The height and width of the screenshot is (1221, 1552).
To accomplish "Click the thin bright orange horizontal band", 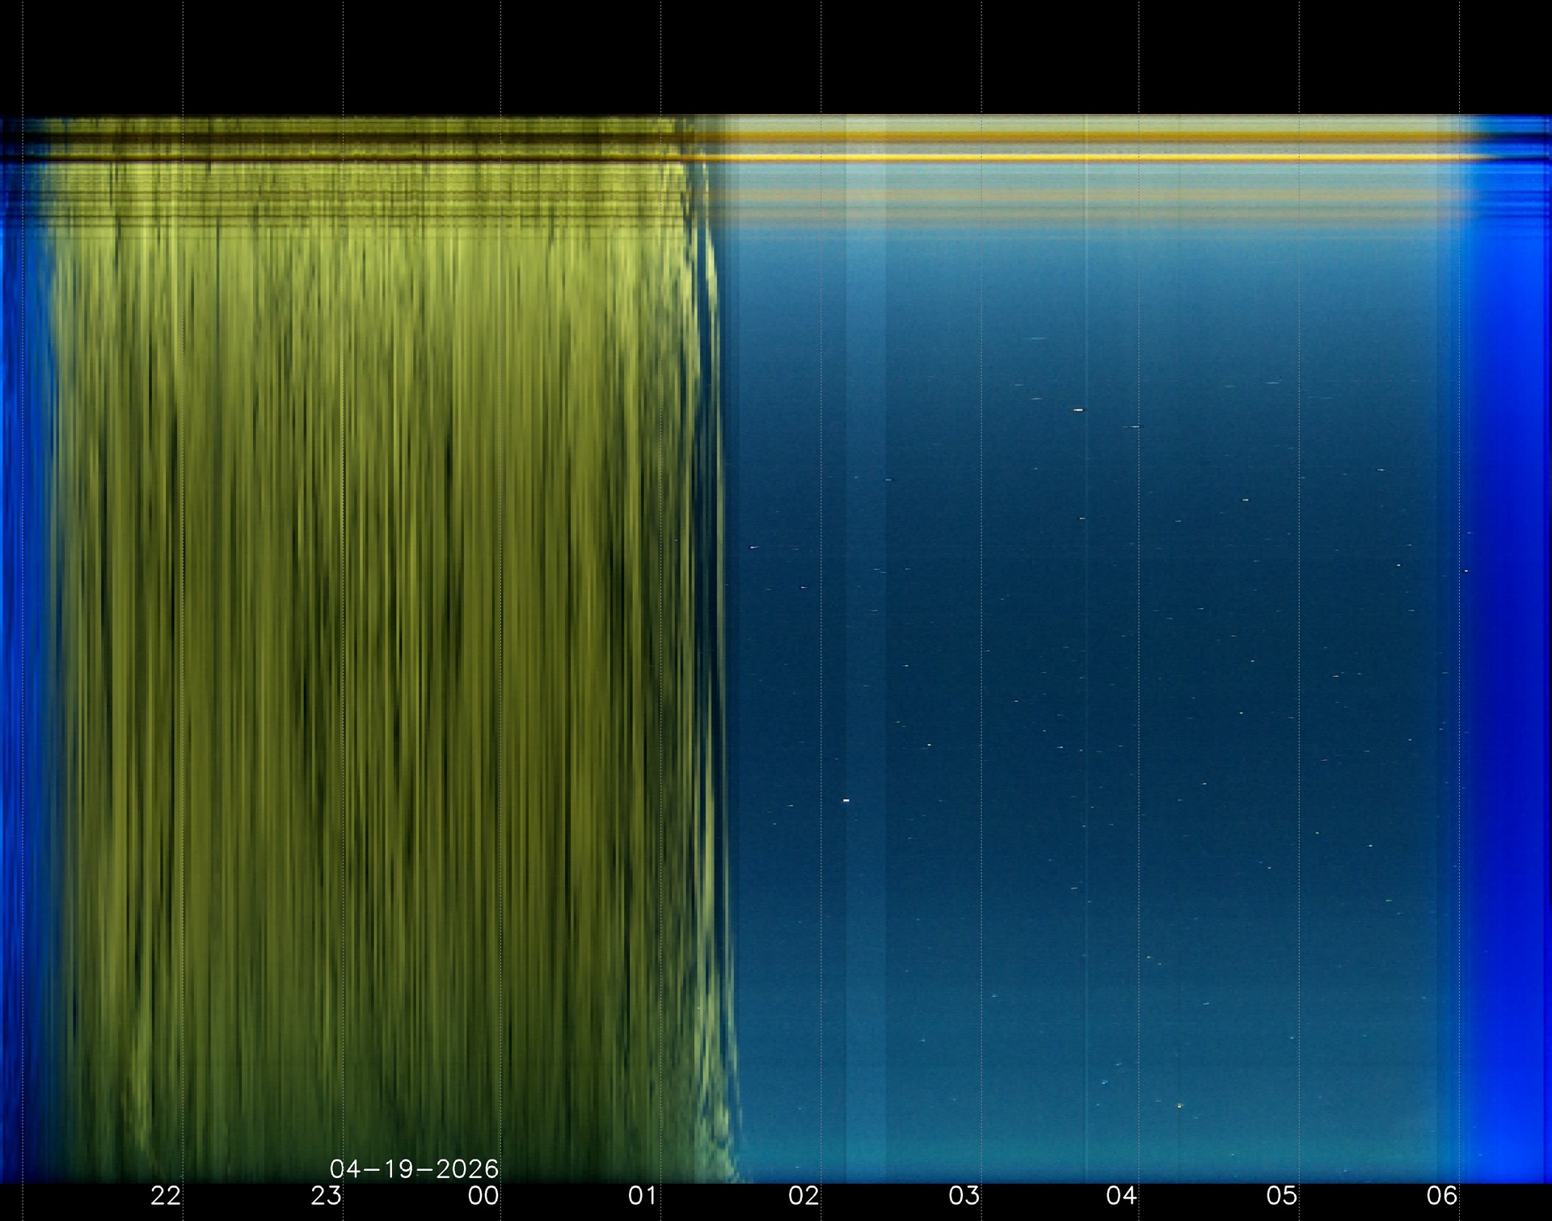I will coord(1051,158).
